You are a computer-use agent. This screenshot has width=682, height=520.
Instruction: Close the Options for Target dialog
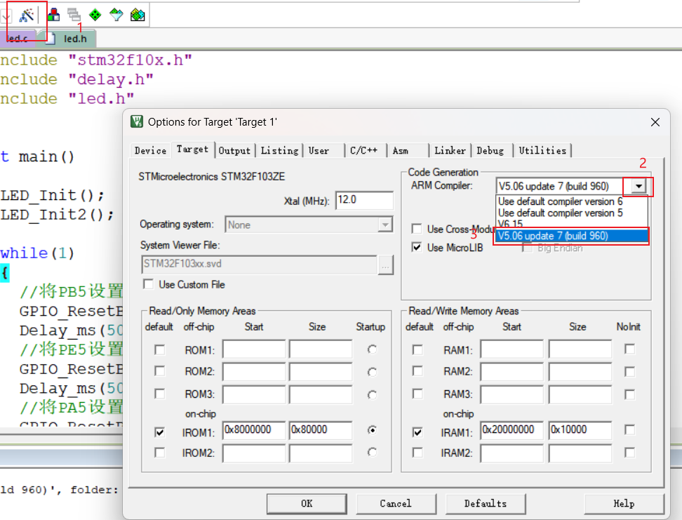point(655,122)
